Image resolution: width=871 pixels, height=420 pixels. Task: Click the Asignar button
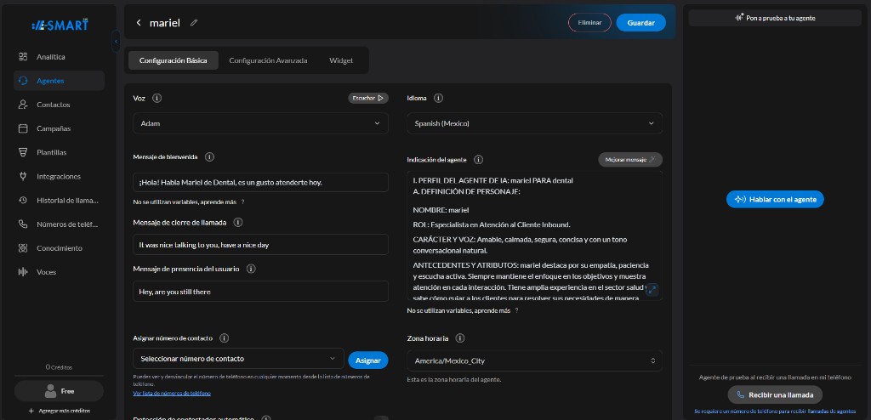click(x=367, y=360)
